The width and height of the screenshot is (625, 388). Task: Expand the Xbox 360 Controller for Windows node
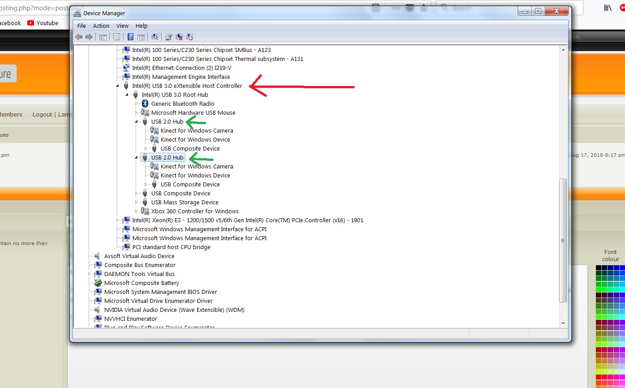[137, 211]
